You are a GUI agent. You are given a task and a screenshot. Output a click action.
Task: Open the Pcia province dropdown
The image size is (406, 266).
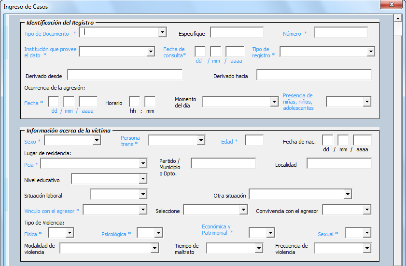point(143,164)
